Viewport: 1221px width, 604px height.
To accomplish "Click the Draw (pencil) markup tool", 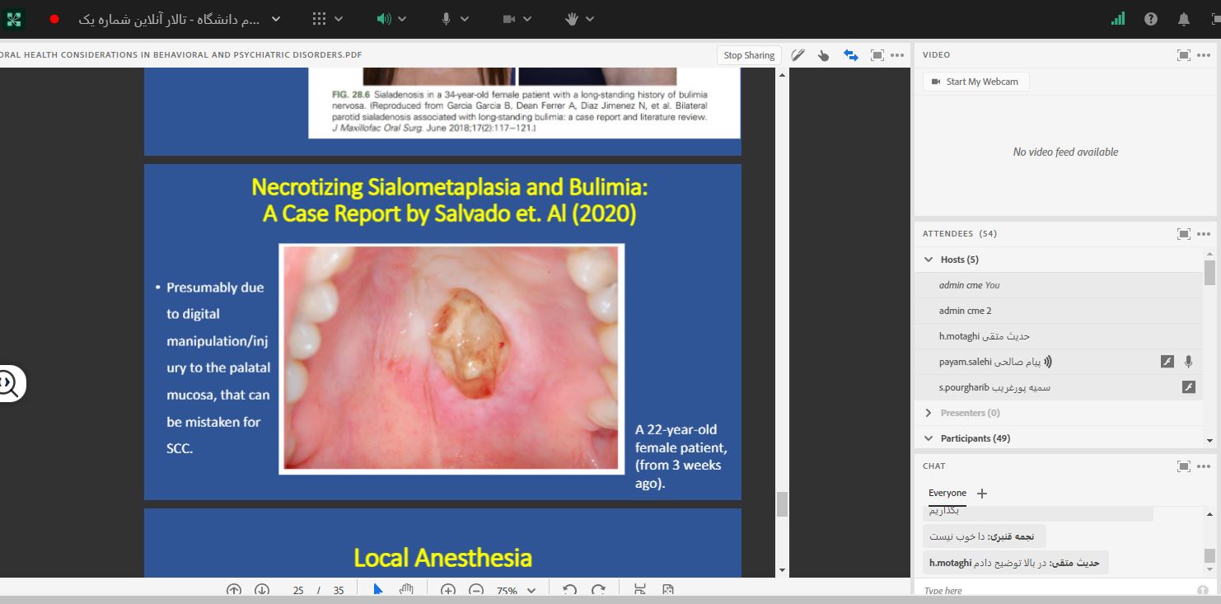I will (797, 55).
